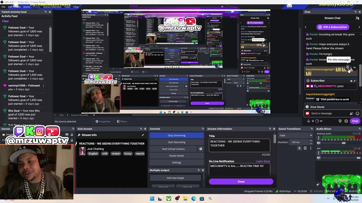
Task: Open Windows Start menu
Action: click(x=152, y=199)
